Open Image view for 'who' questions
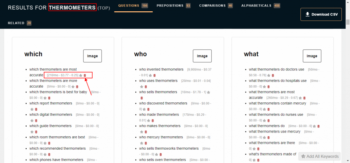The width and height of the screenshot is (350, 163). coord(202,56)
